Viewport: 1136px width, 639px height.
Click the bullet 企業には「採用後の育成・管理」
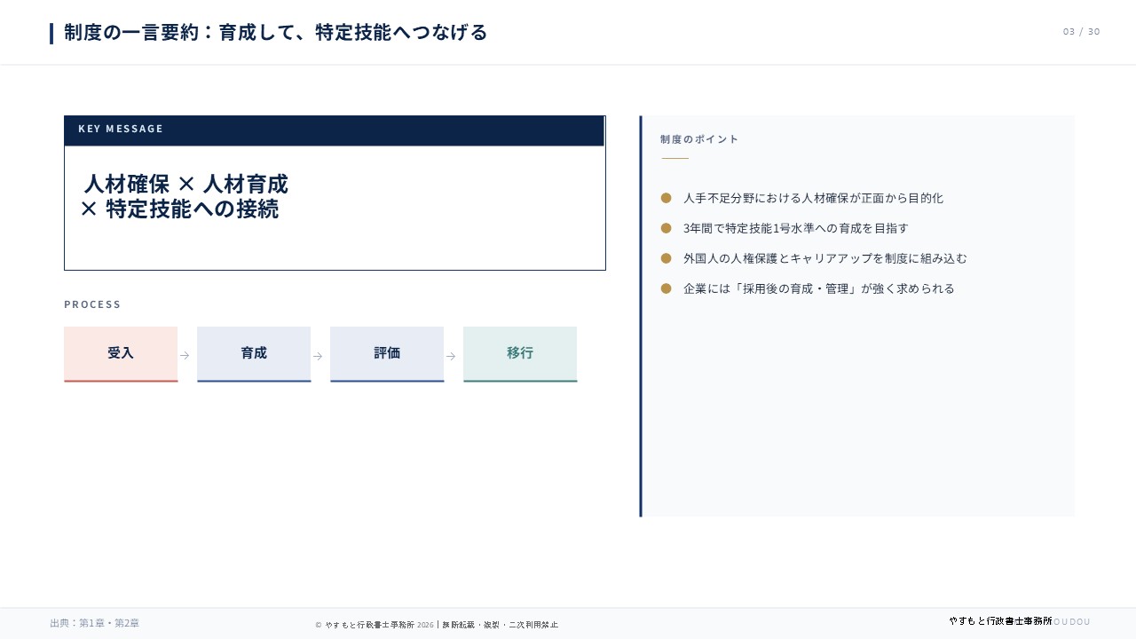pyautogui.click(x=819, y=288)
